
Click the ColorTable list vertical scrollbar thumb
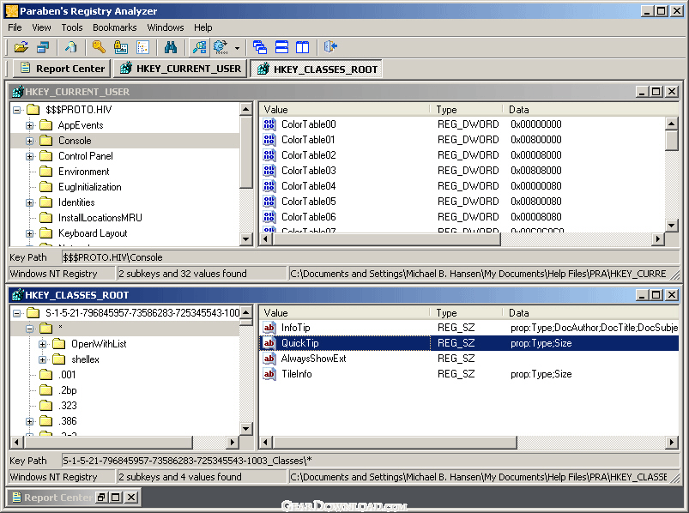coord(671,141)
